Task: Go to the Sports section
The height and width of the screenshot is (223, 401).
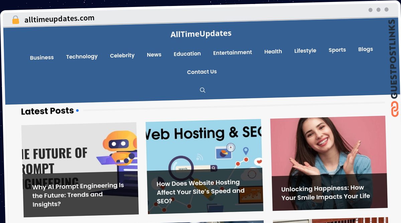Action: pyautogui.click(x=337, y=50)
